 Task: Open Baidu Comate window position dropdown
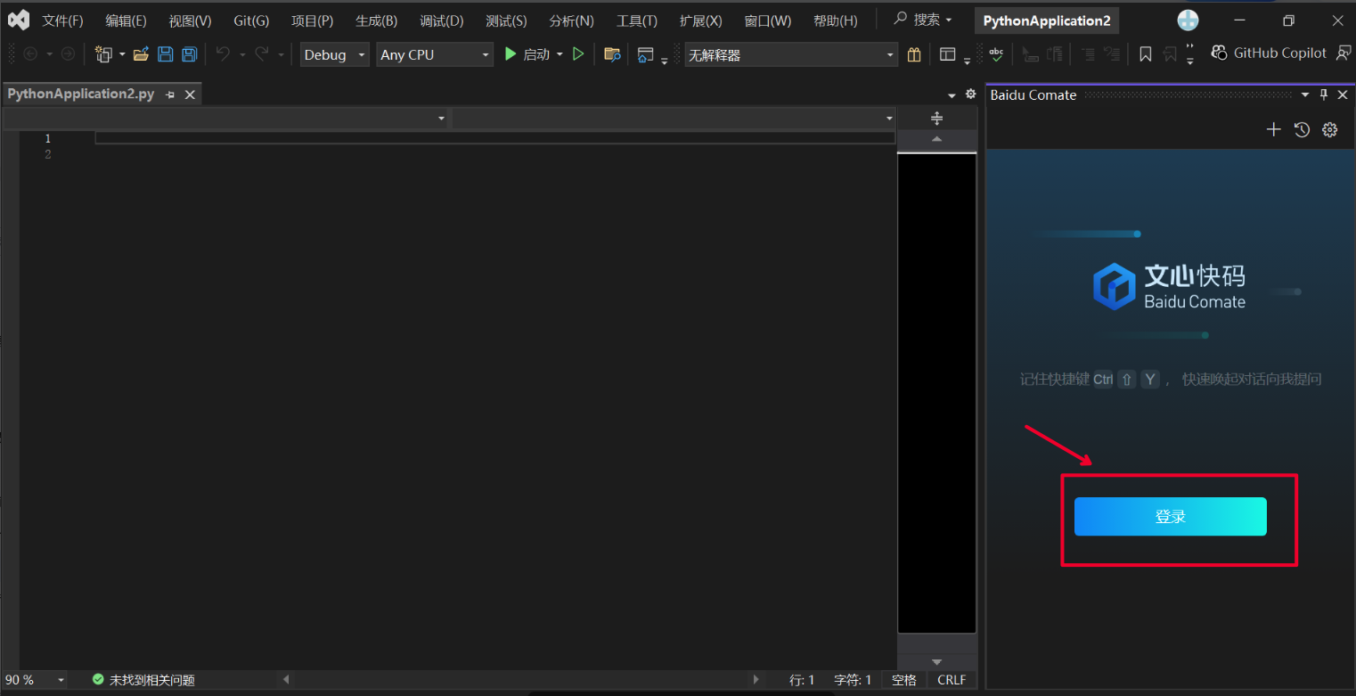pyautogui.click(x=1305, y=94)
